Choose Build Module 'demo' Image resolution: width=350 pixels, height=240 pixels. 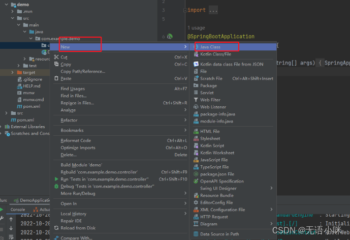click(120, 165)
